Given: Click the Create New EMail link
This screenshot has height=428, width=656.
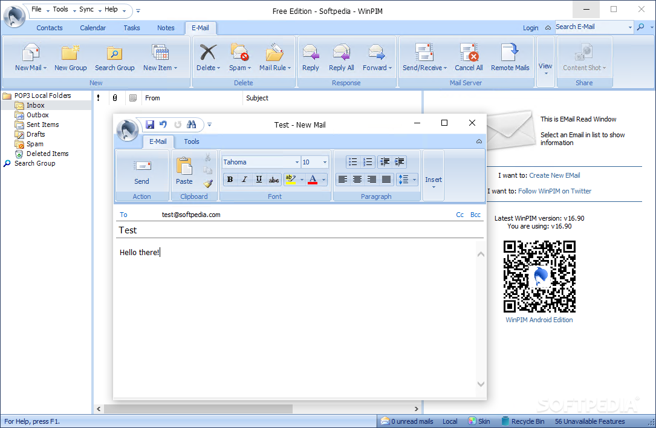Looking at the screenshot, I should point(554,175).
